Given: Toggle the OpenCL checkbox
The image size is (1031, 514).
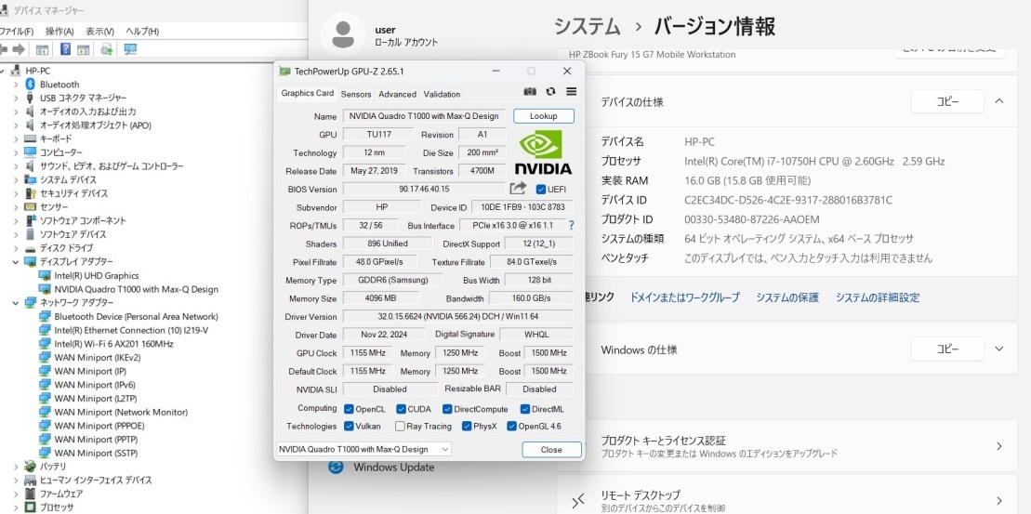Looking at the screenshot, I should click(350, 409).
